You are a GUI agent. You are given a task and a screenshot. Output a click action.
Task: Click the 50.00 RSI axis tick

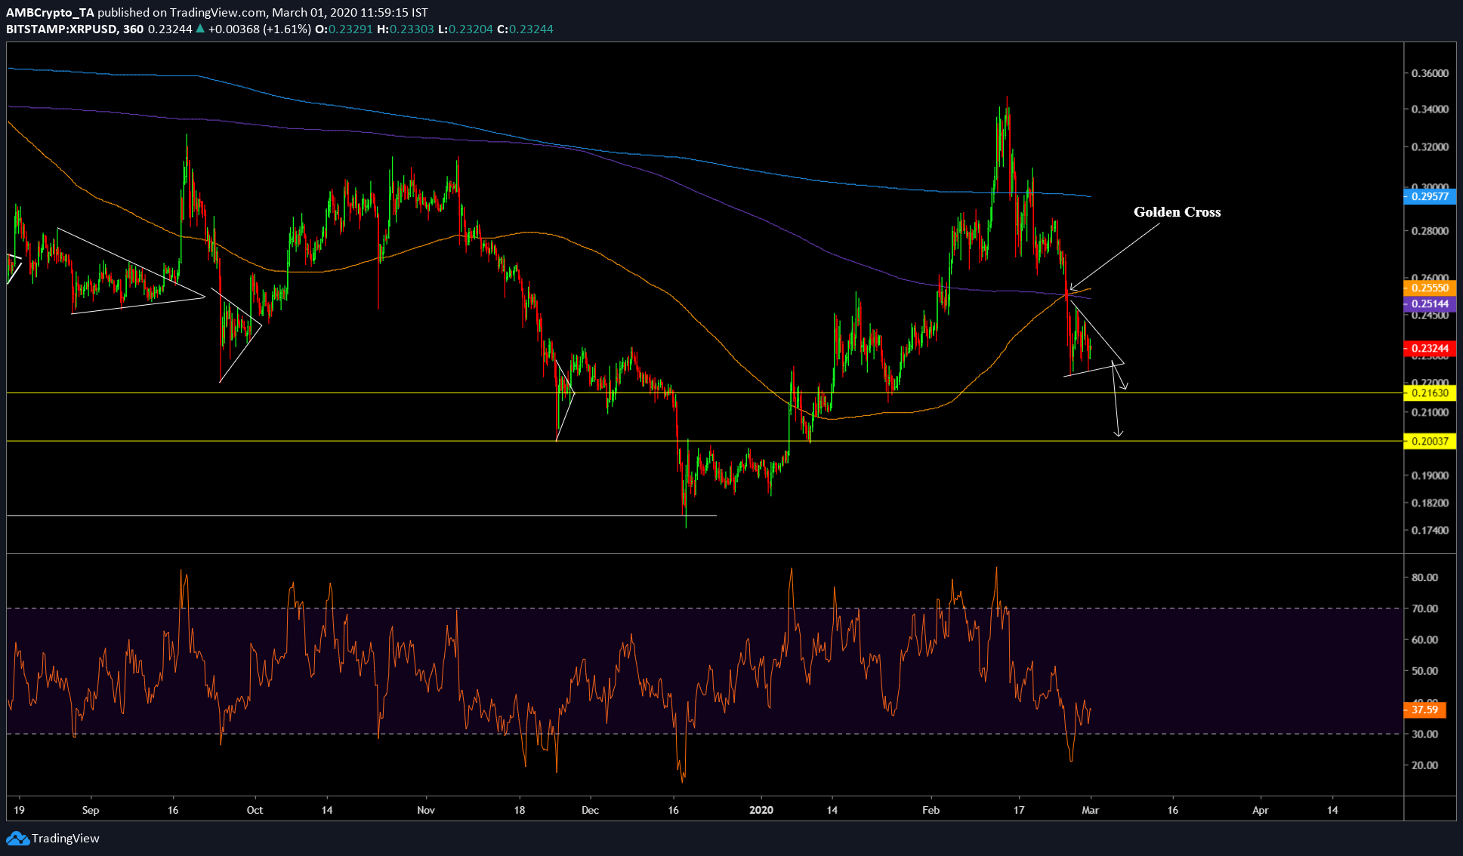click(x=1424, y=671)
